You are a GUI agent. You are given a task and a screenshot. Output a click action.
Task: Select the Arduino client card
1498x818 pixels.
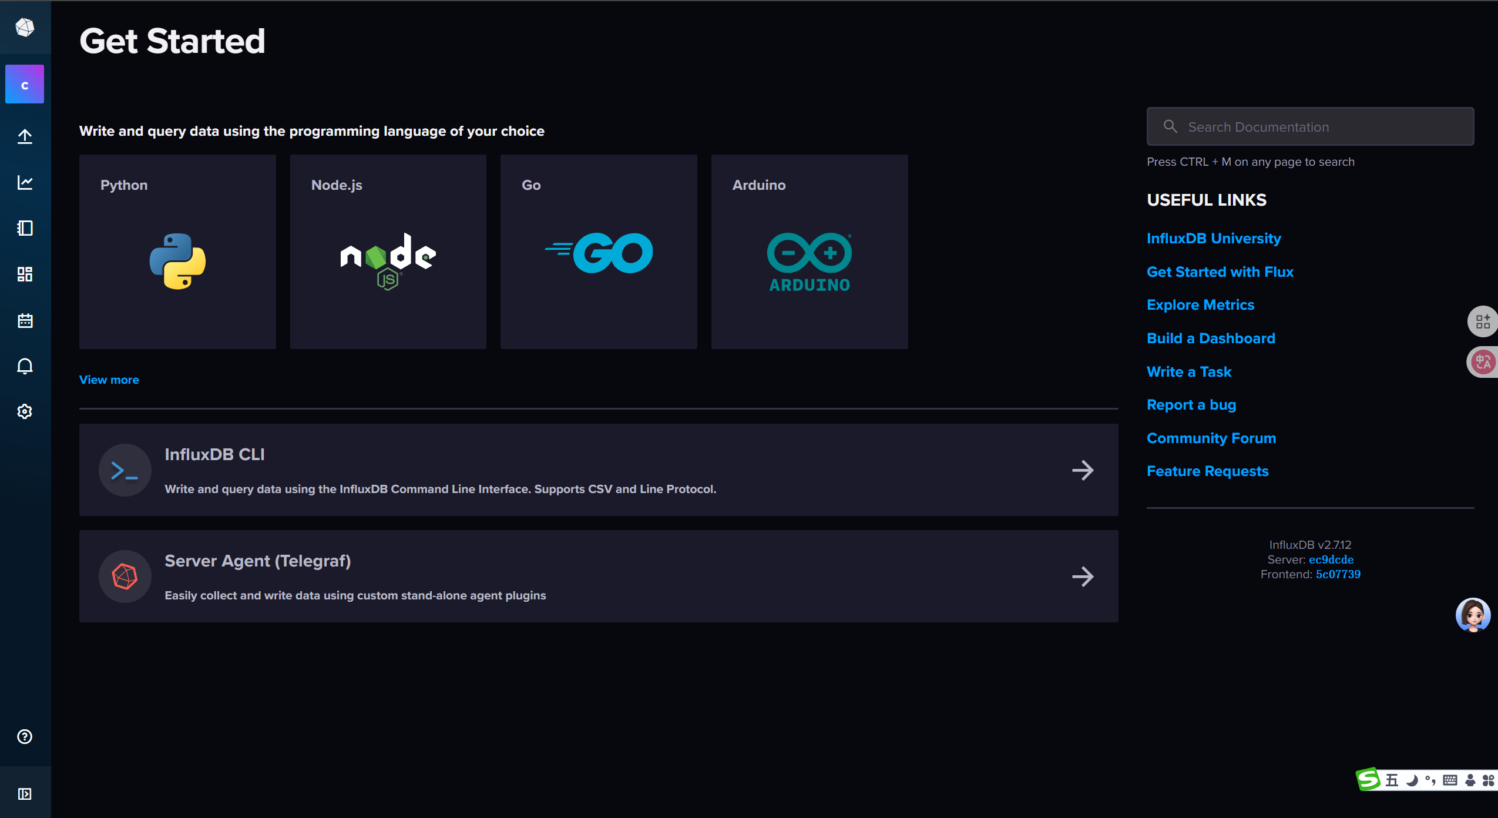[x=810, y=252]
